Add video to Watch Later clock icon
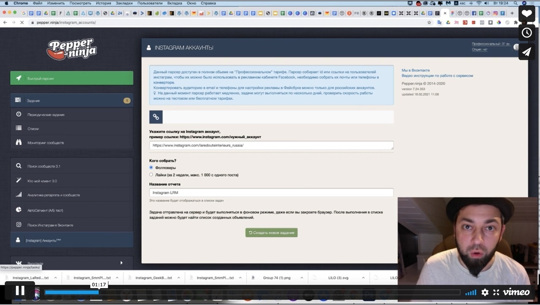 click(527, 33)
